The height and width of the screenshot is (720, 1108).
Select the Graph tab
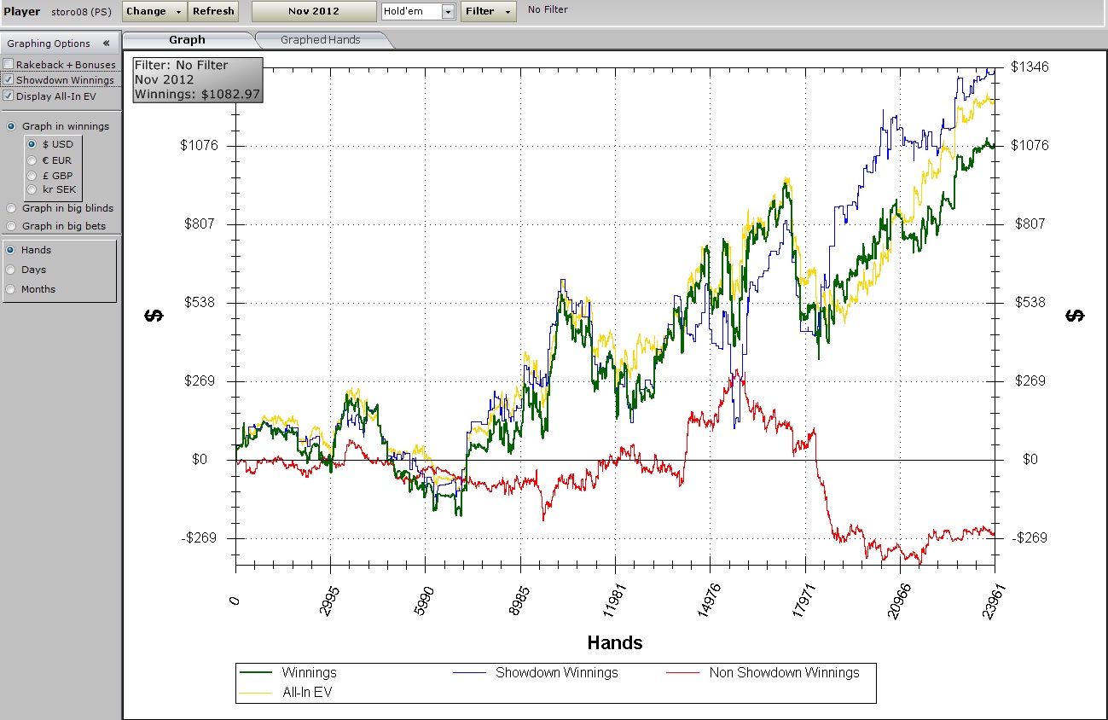(x=187, y=40)
